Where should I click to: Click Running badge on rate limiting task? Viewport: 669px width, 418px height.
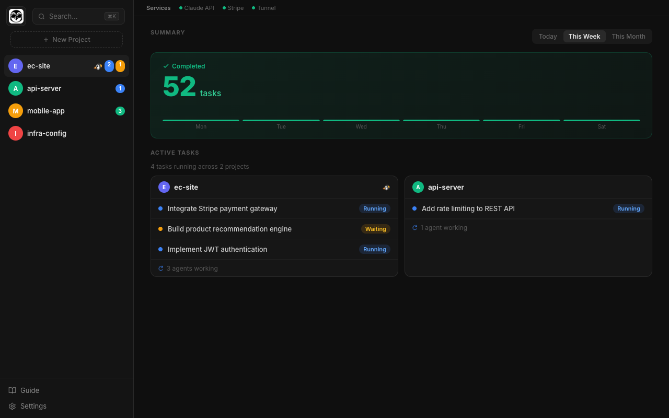point(629,208)
